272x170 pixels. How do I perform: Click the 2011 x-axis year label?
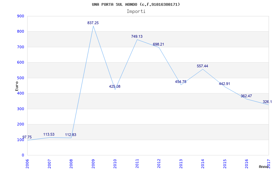(137, 164)
